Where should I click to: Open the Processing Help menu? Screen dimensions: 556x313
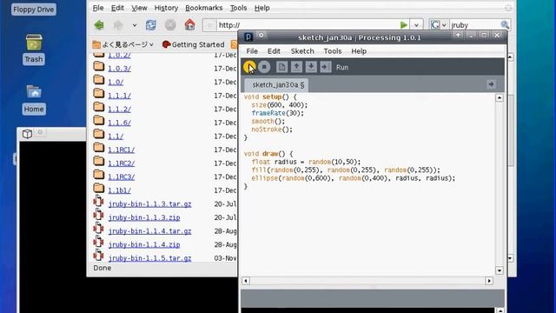coord(359,51)
